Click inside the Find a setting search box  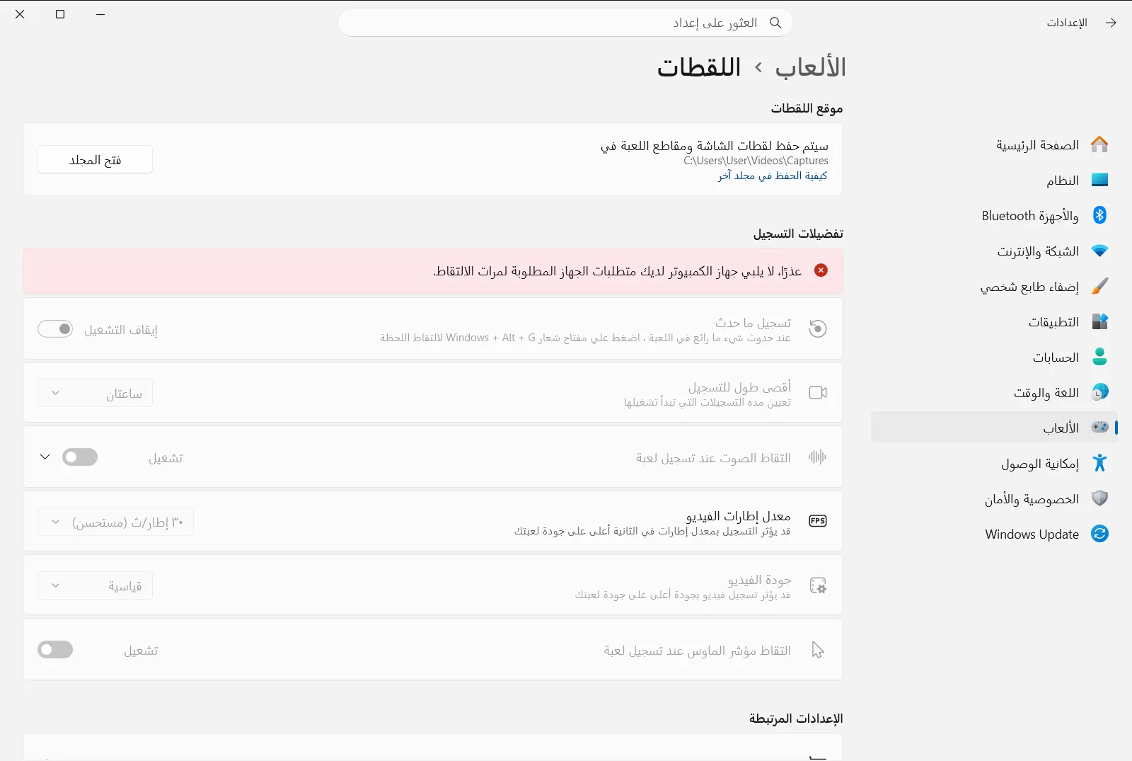tap(565, 23)
